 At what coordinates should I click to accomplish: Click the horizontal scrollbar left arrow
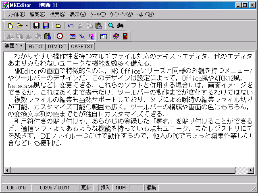(7, 170)
